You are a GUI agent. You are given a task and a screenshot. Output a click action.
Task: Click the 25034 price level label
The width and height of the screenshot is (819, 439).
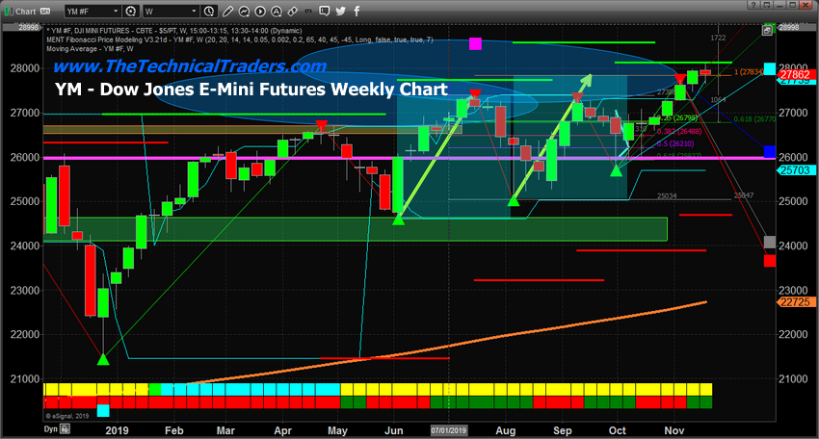(667, 195)
